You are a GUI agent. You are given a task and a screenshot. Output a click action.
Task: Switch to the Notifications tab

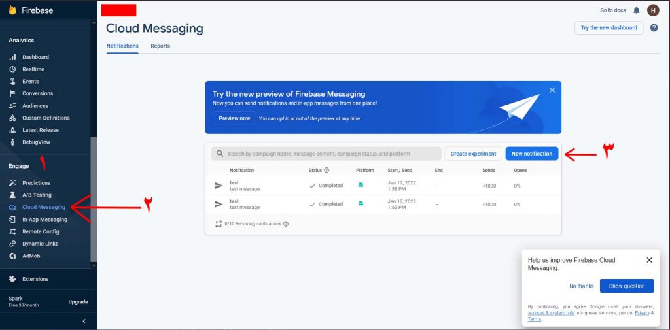point(122,46)
